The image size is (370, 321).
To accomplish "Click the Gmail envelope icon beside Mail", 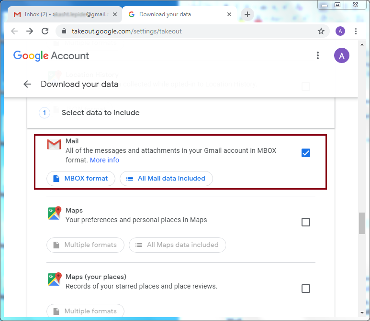I will tap(54, 144).
